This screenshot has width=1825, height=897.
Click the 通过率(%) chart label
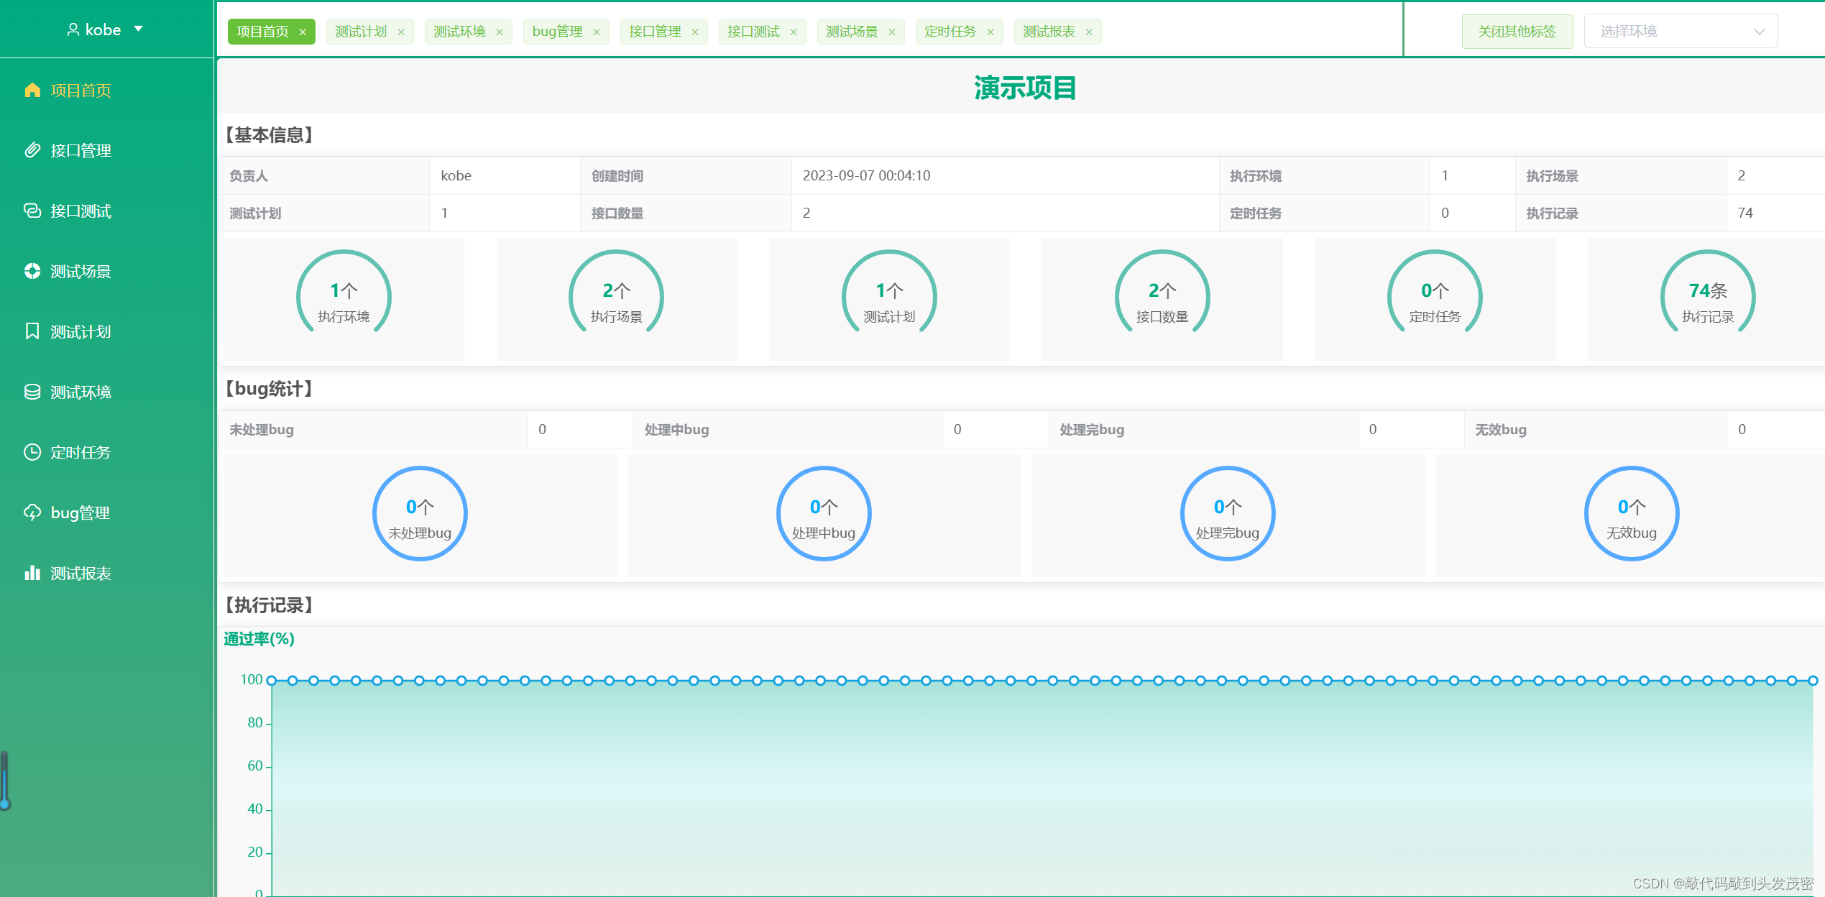[x=259, y=639]
